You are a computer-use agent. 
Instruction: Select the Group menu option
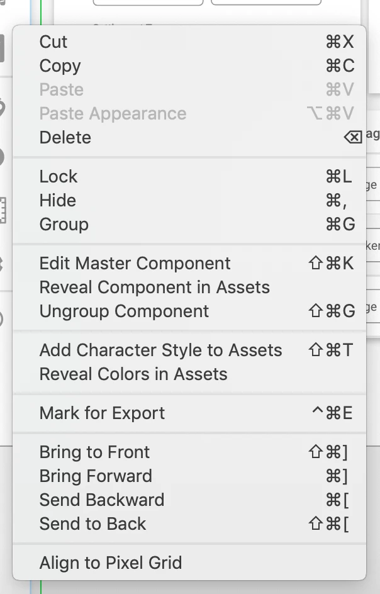(64, 225)
